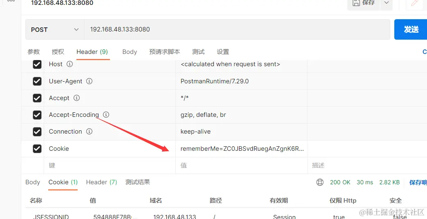Click the 2.82 KB response size
Screen dimensions: 427x219
click(389, 182)
